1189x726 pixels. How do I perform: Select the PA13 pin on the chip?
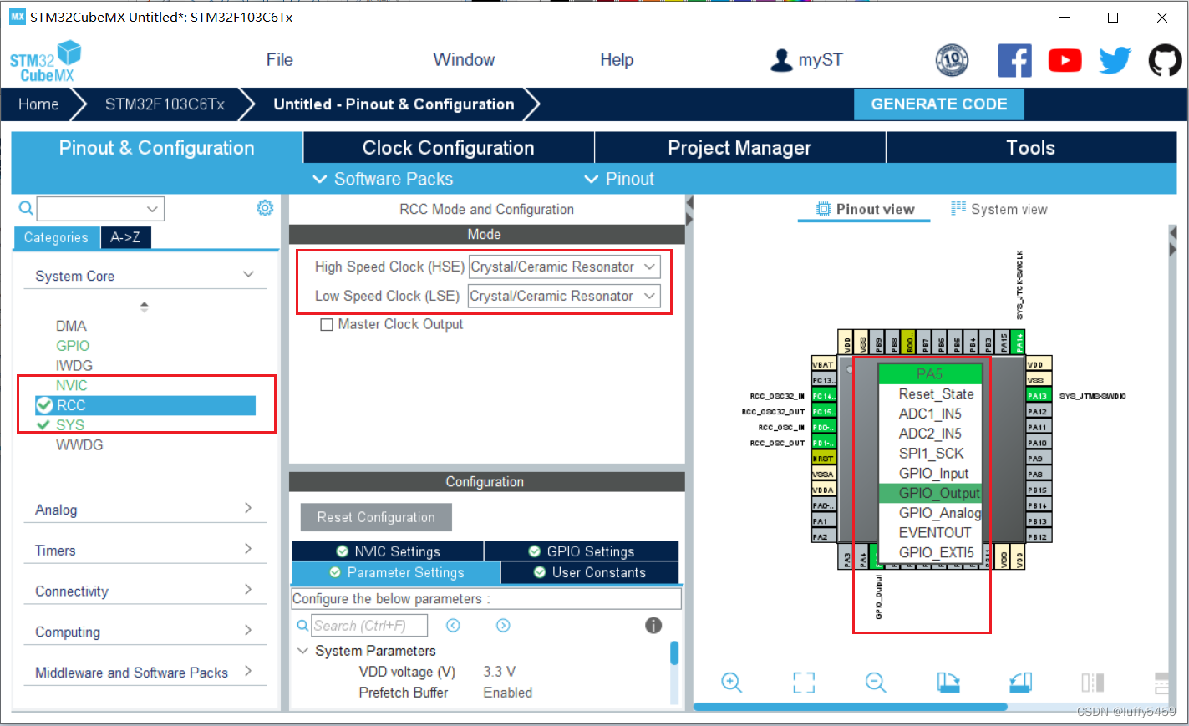1039,396
